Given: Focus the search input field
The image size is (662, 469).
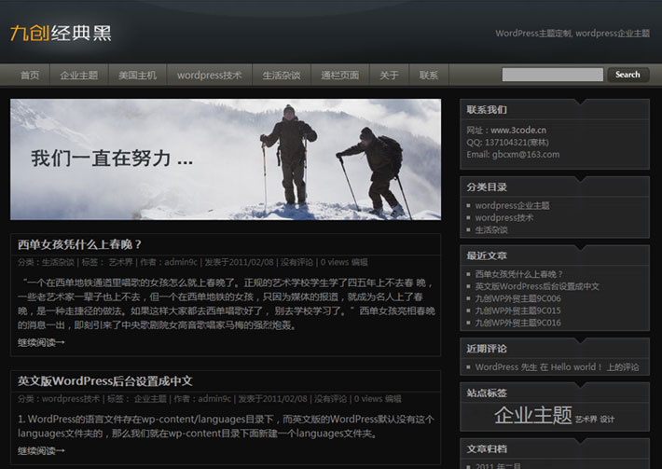Looking at the screenshot, I should [x=552, y=75].
